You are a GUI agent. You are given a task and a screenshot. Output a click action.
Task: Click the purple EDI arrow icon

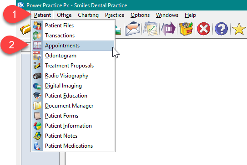click(168, 29)
